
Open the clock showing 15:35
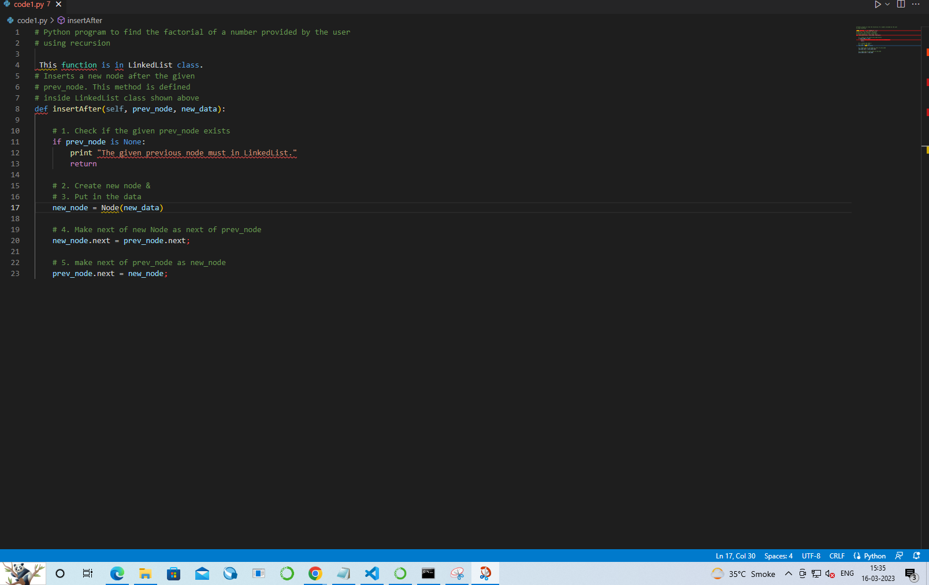[x=878, y=573]
